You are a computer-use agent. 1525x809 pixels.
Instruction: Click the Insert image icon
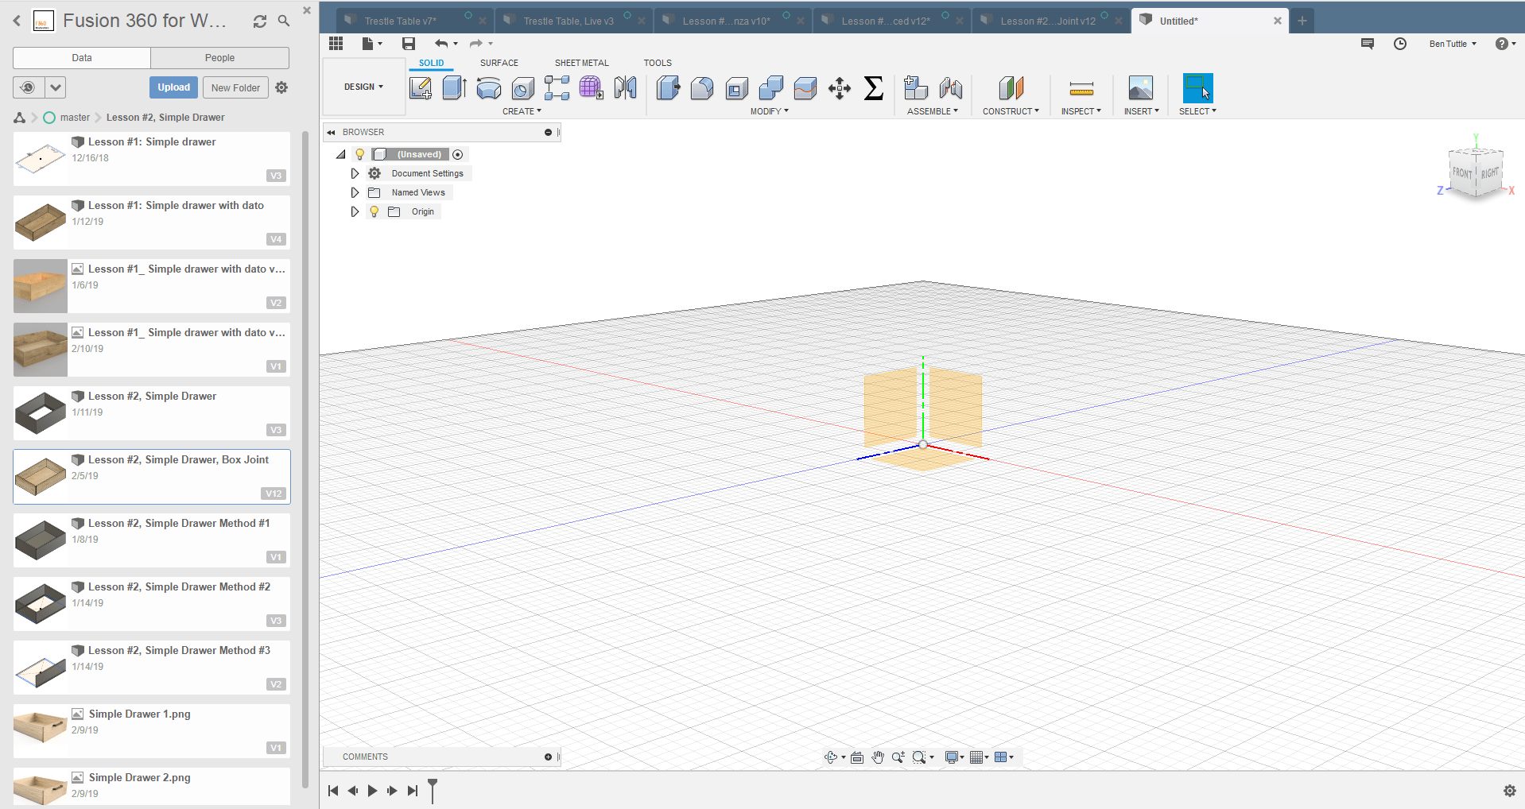1140,88
